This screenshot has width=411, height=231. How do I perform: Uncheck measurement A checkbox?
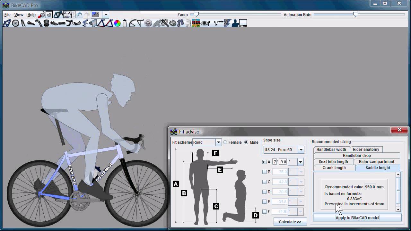[x=264, y=162]
